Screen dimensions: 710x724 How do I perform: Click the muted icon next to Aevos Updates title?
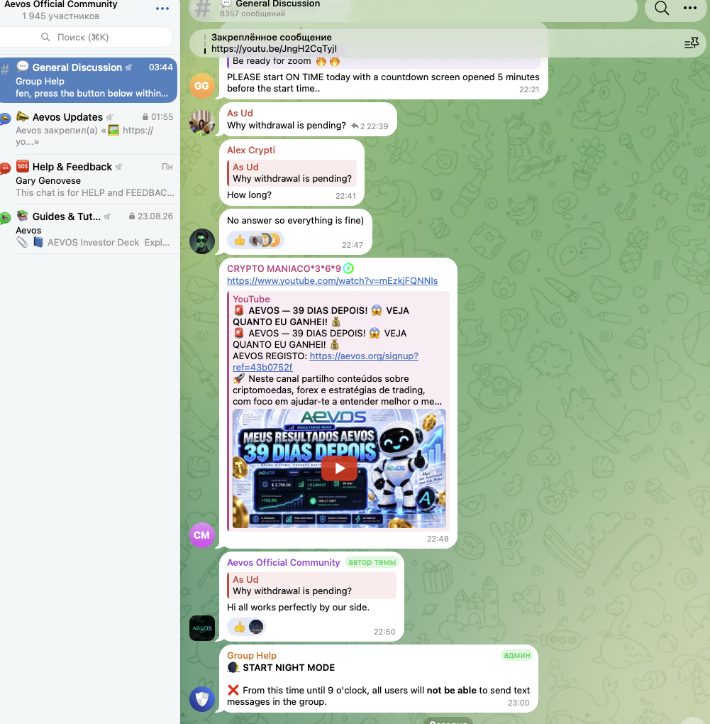coord(109,117)
